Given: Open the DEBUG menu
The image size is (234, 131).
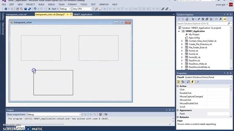Looking at the screenshot, I should tap(51, 4).
